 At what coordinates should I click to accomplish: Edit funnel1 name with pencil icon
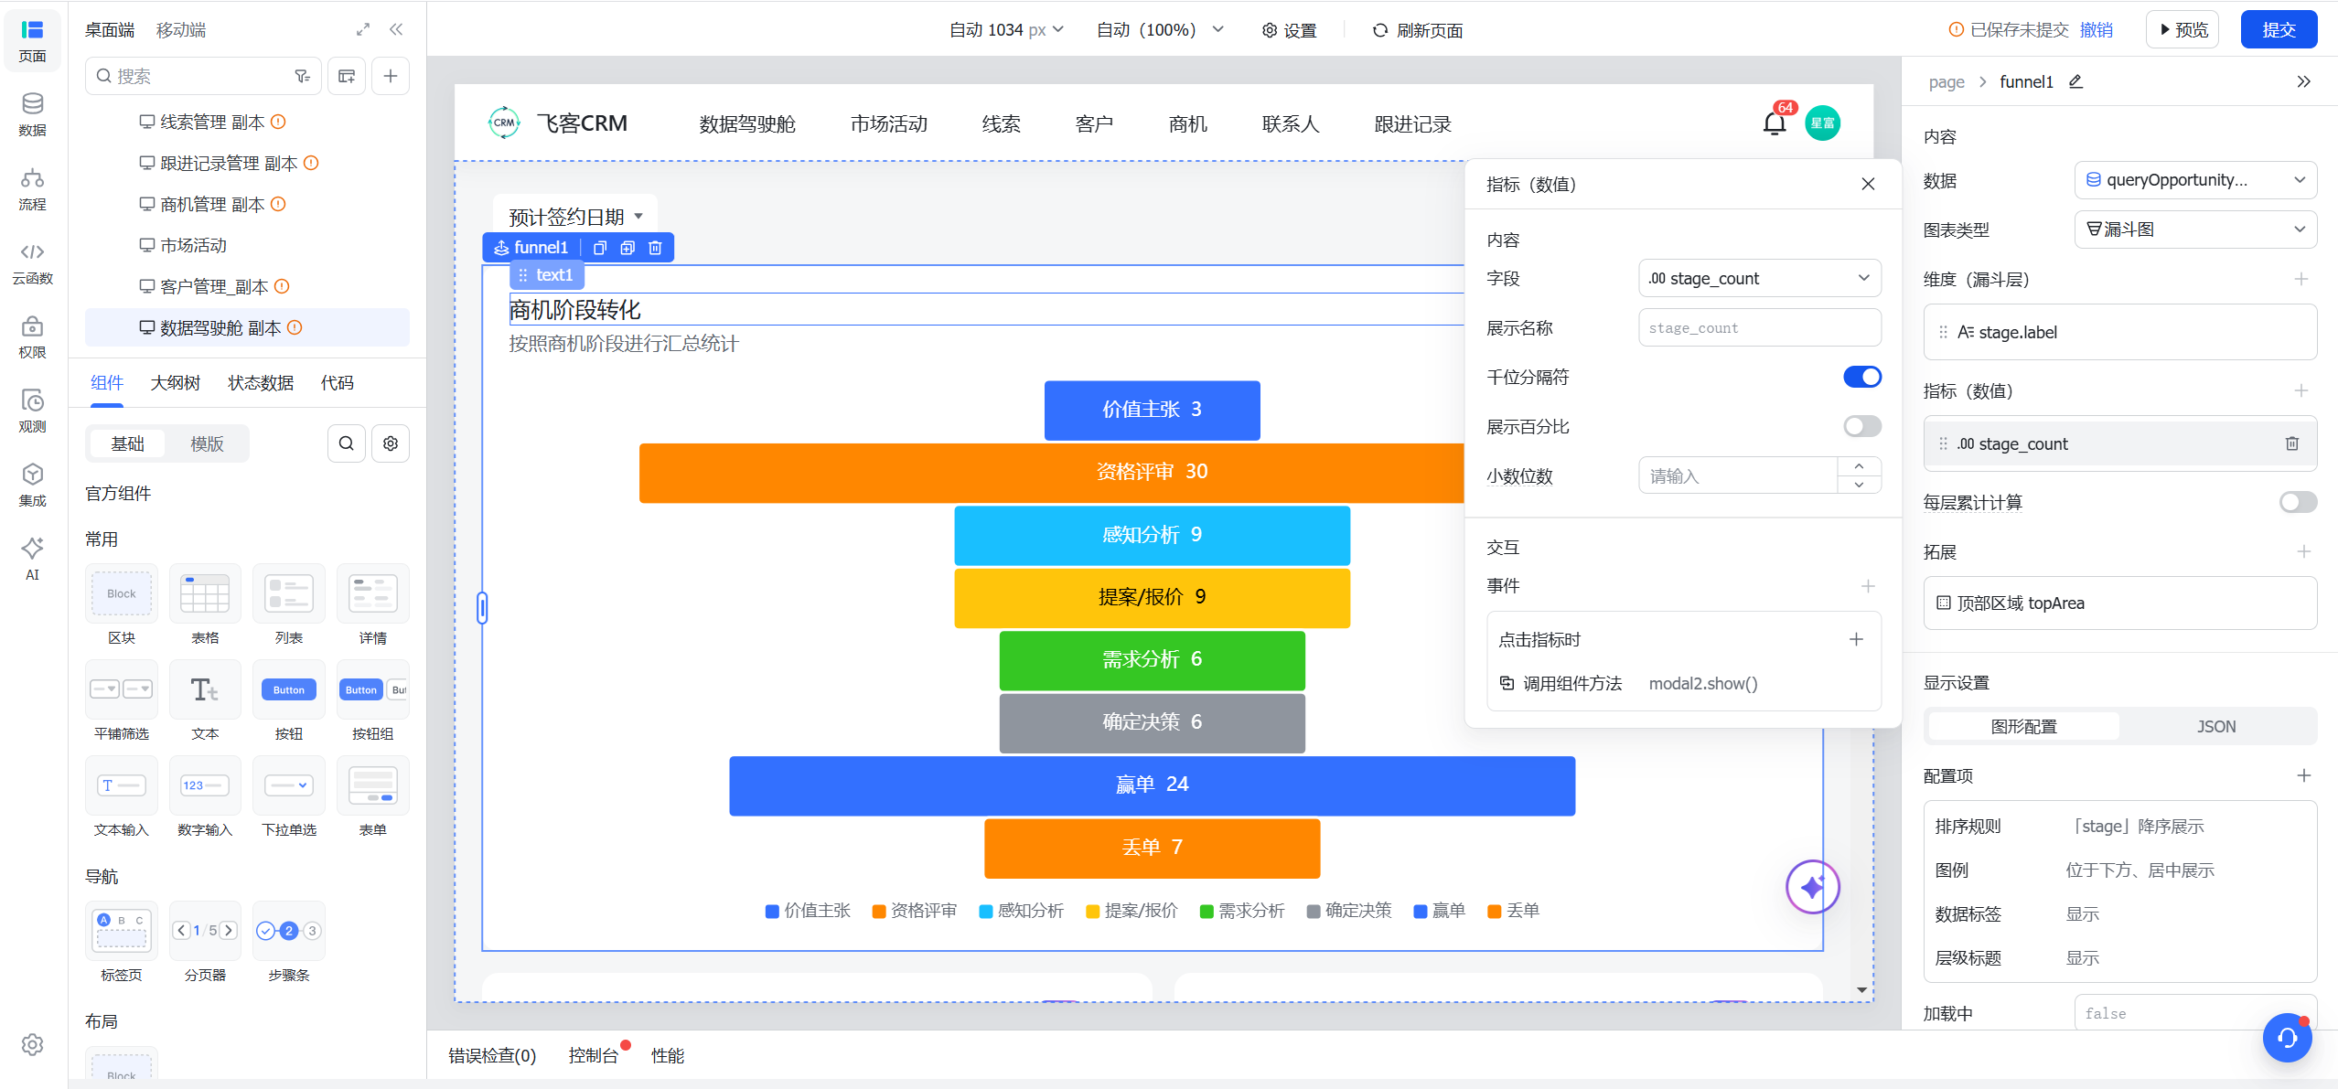[2075, 81]
